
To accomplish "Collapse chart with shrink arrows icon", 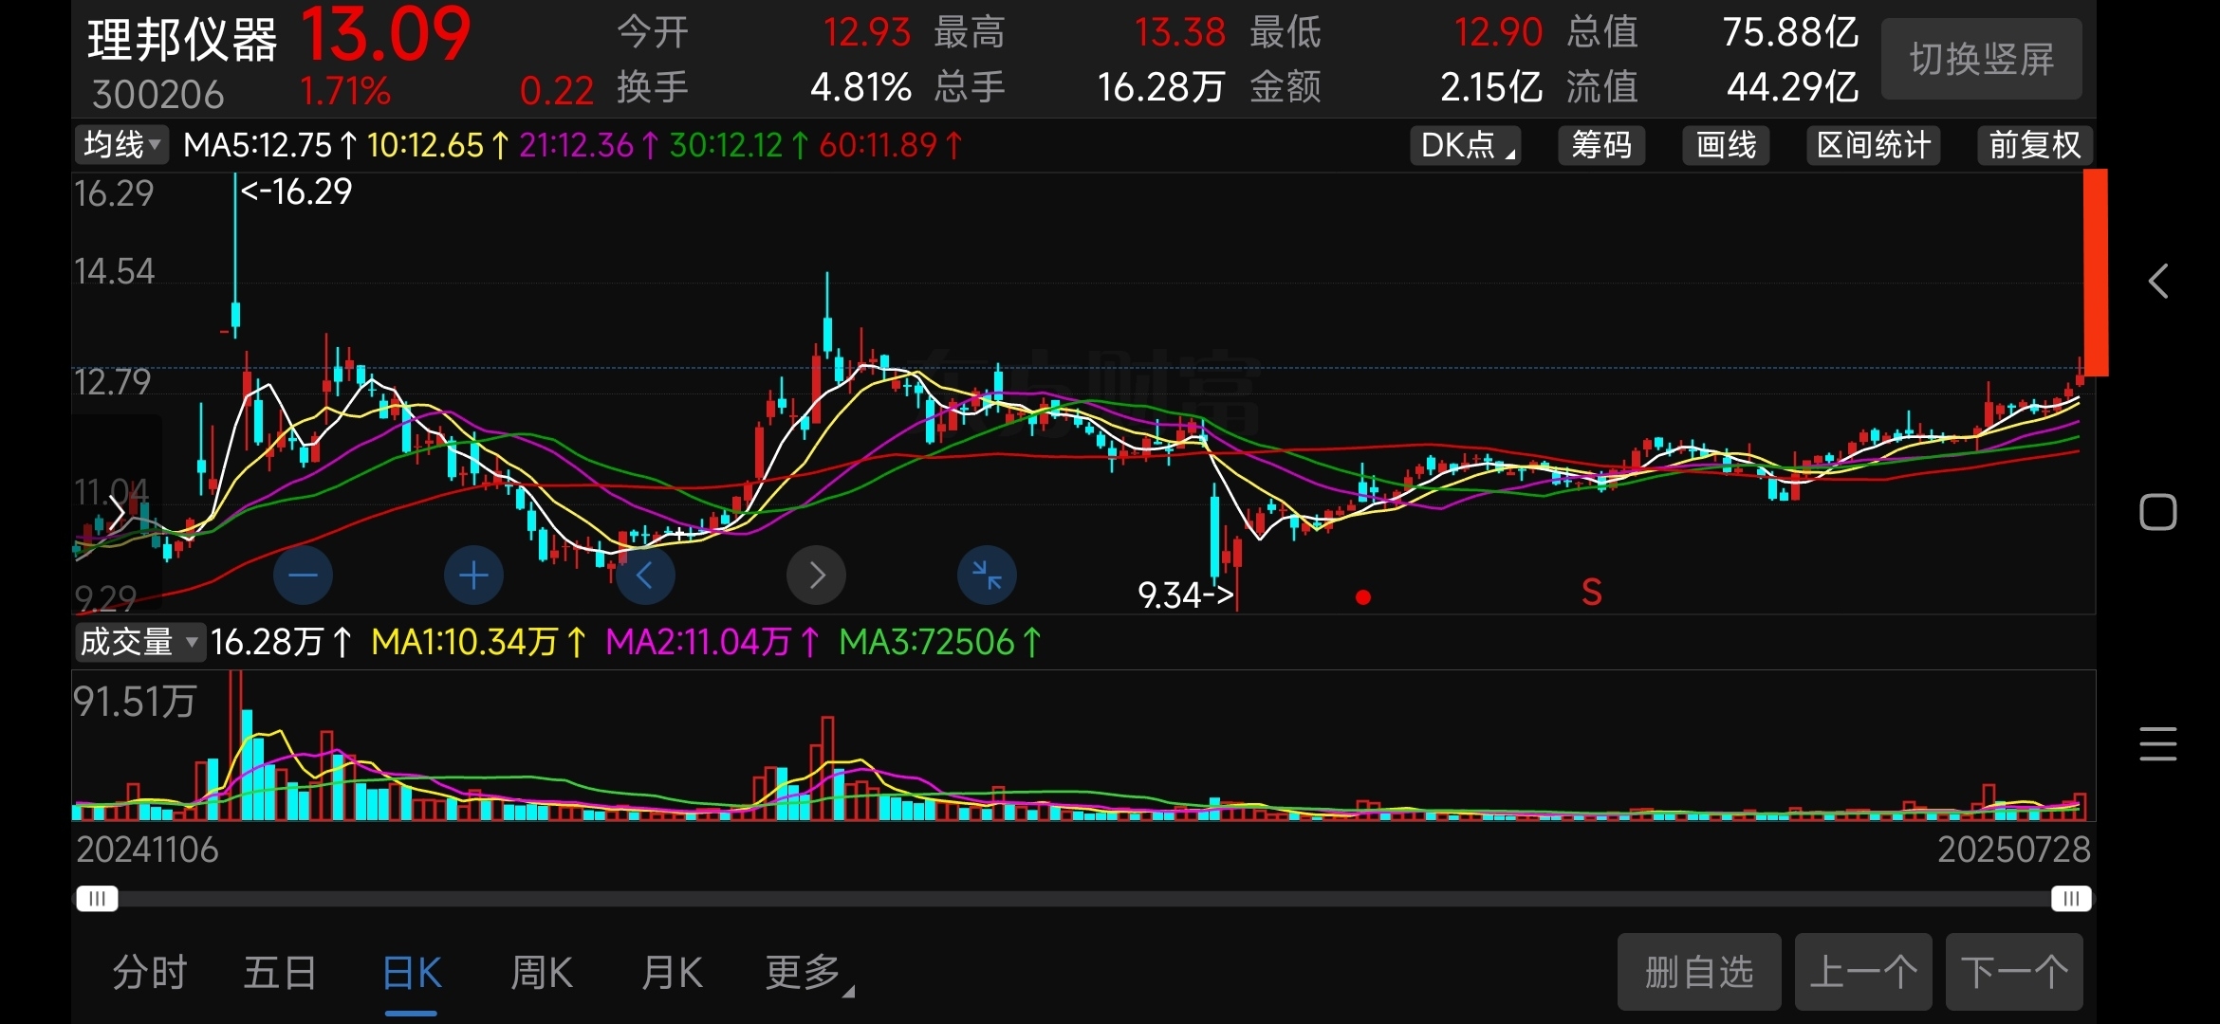I will [x=987, y=575].
